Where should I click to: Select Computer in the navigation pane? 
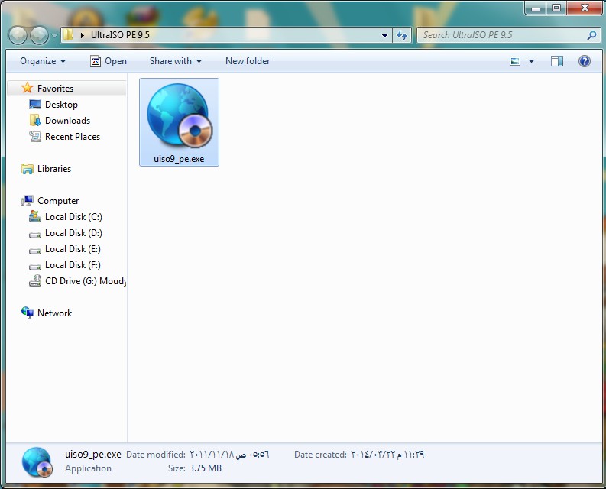(x=58, y=201)
